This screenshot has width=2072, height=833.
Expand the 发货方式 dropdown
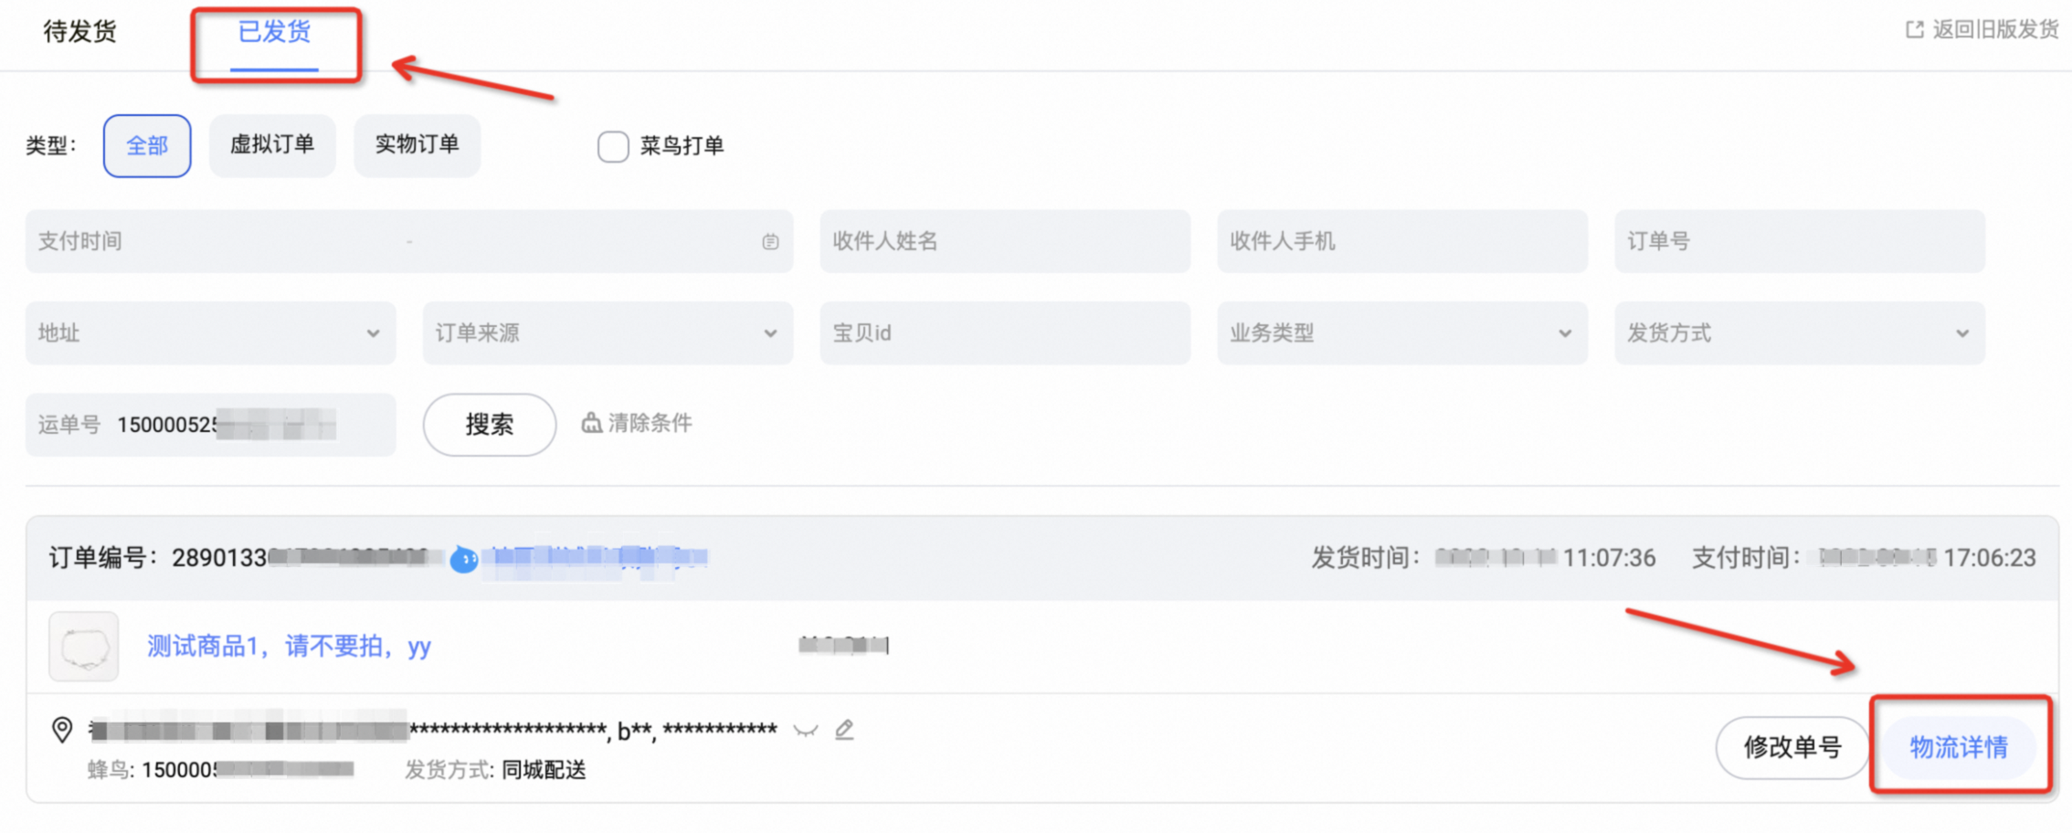coord(1800,333)
